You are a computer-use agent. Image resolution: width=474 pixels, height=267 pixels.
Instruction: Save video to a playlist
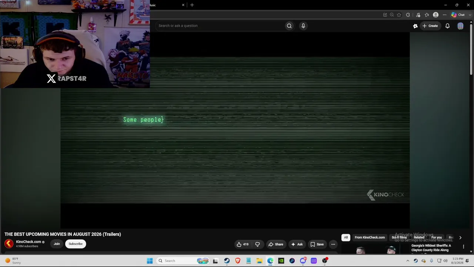(317, 244)
